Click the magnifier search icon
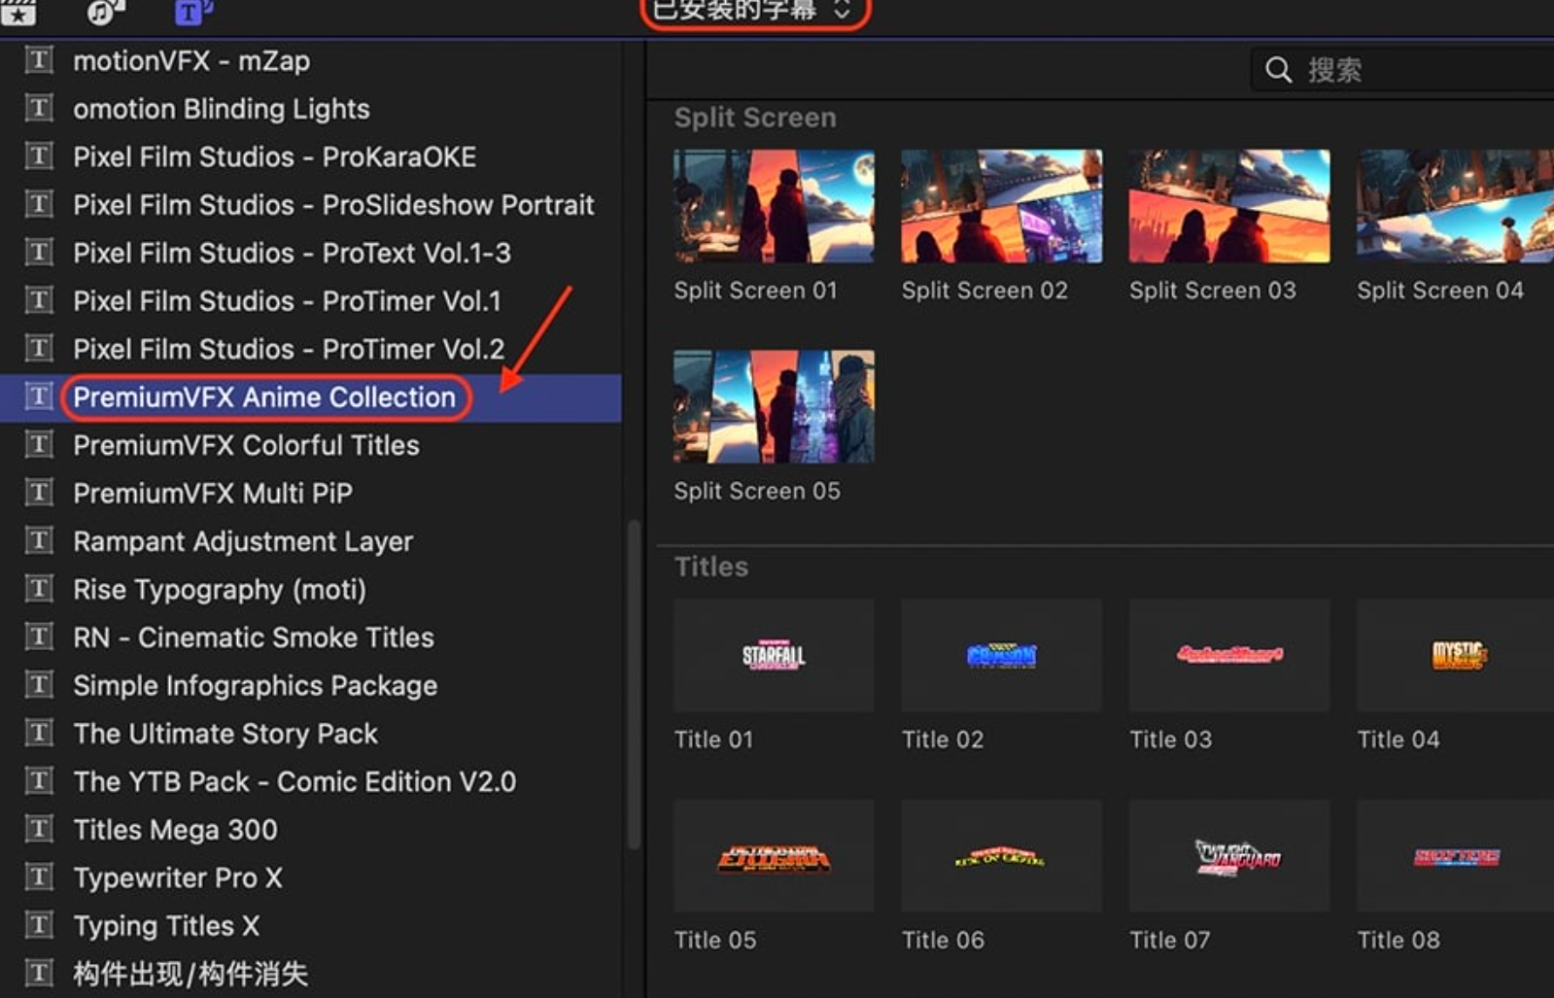The width and height of the screenshot is (1554, 998). coord(1279,70)
